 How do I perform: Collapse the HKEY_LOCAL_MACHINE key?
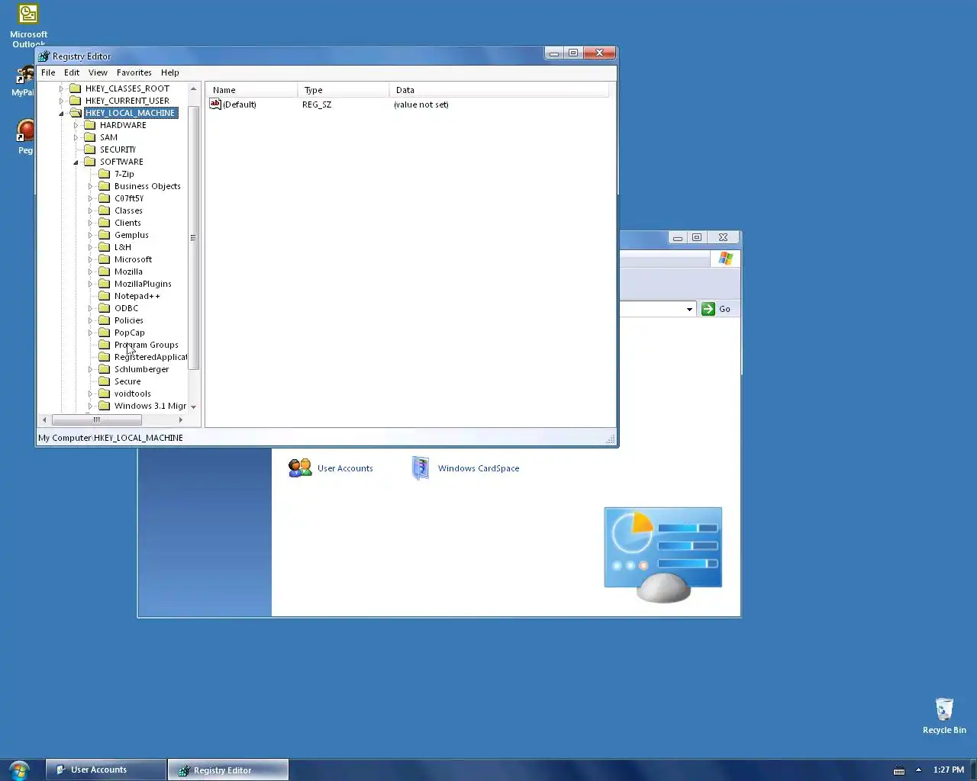point(61,113)
